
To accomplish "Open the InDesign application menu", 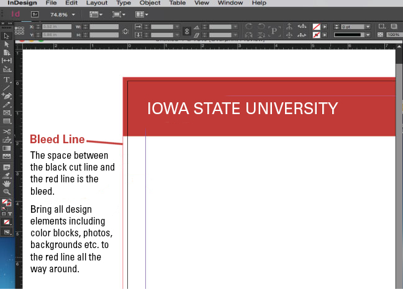I will [x=22, y=3].
